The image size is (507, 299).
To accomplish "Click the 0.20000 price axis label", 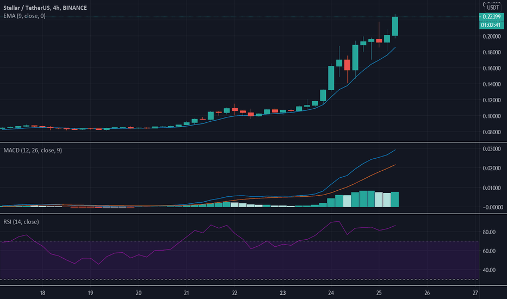I will pos(491,36).
